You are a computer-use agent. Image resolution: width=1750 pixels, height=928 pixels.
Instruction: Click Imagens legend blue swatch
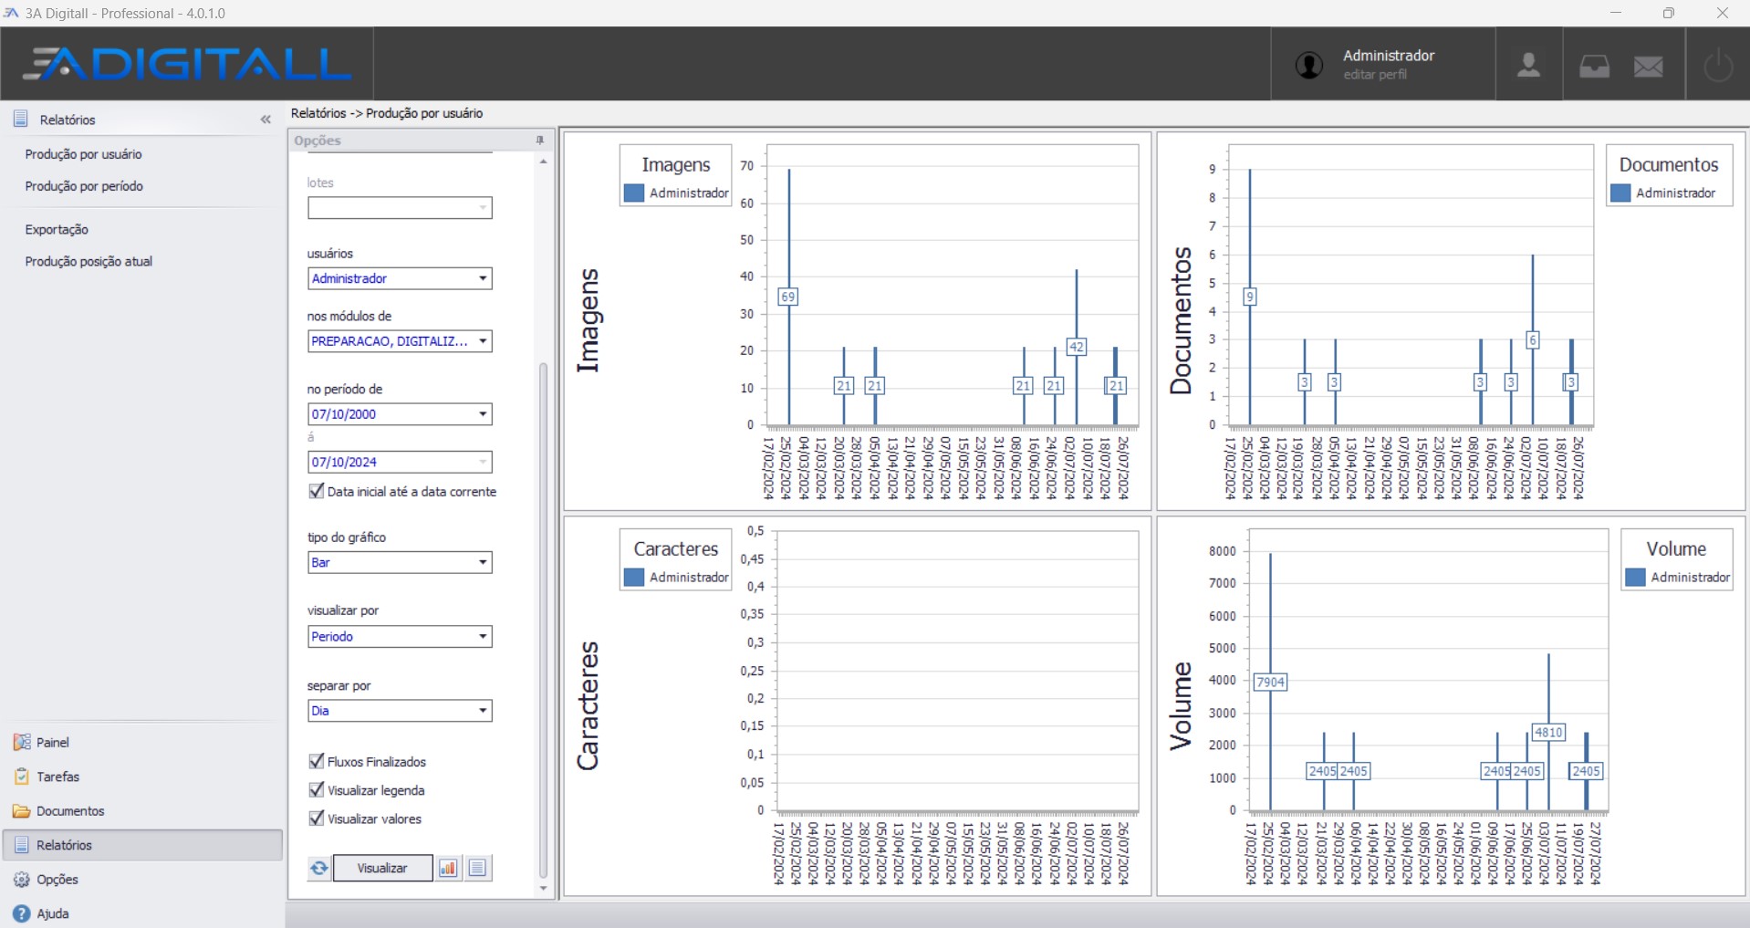click(634, 193)
